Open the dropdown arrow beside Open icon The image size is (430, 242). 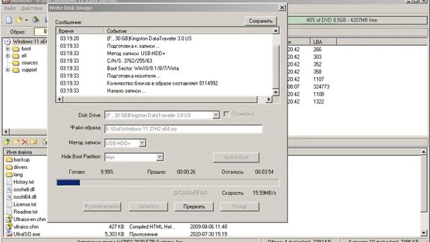pos(26,20)
